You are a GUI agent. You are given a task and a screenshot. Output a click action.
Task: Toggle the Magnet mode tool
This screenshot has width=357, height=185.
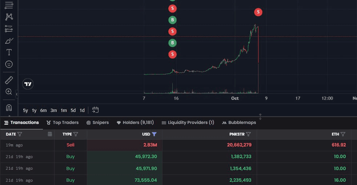(9, 108)
